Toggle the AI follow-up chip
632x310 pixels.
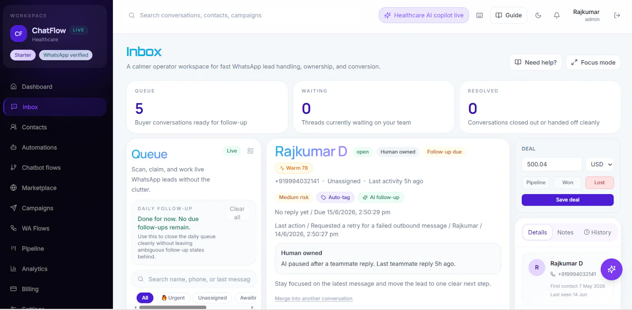(381, 197)
